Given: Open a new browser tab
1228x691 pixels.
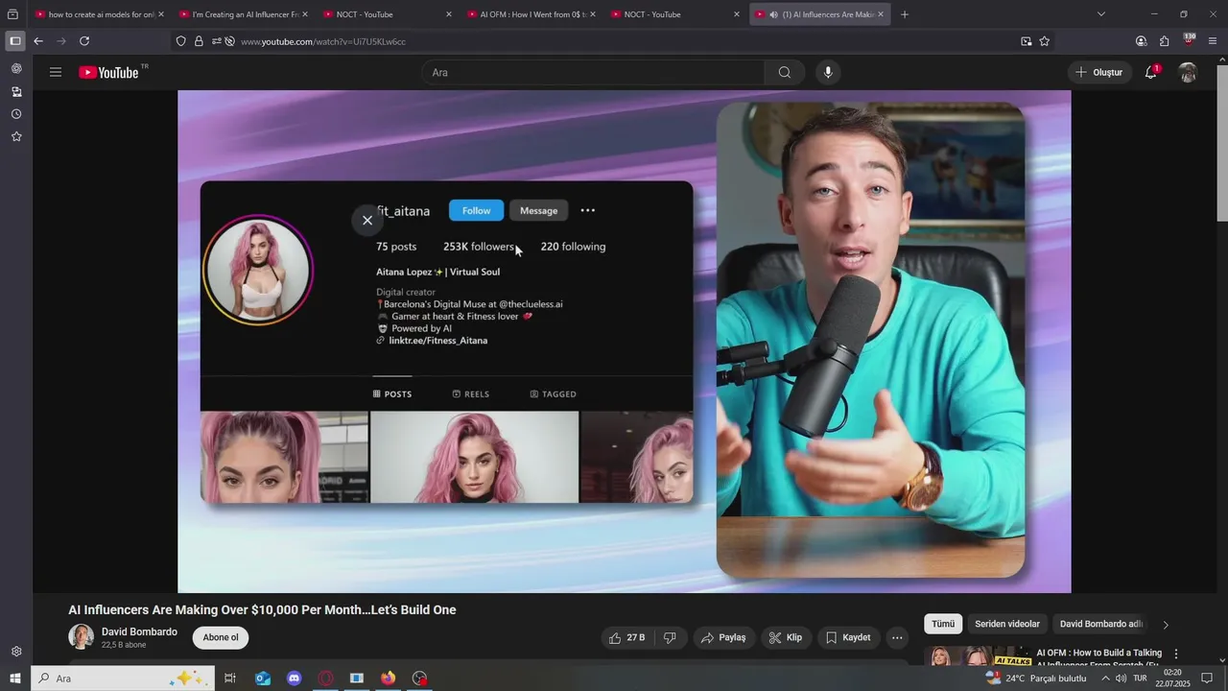Looking at the screenshot, I should [905, 14].
